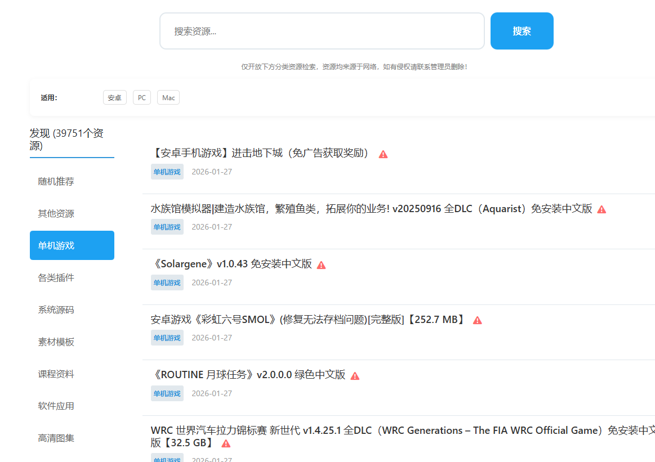Click the highlighted 单机游戏 sidebar entry
This screenshot has height=462, width=655.
click(72, 245)
